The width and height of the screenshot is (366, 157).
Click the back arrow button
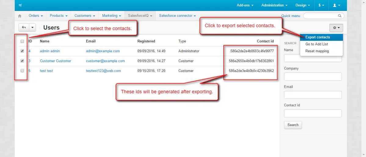pos(24,28)
